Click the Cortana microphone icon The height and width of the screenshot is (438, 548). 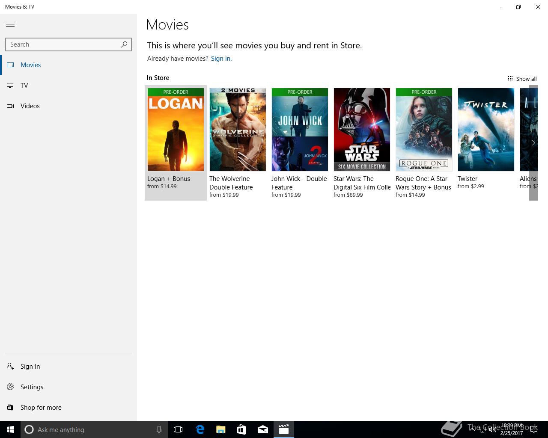pyautogui.click(x=159, y=429)
